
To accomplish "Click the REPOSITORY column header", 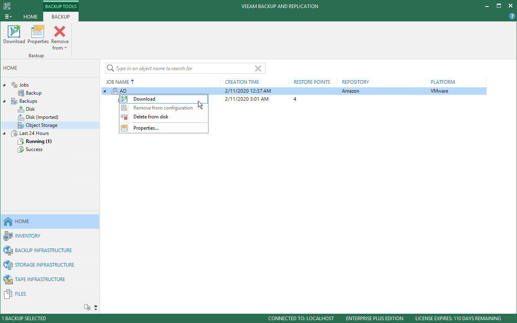I will [355, 82].
